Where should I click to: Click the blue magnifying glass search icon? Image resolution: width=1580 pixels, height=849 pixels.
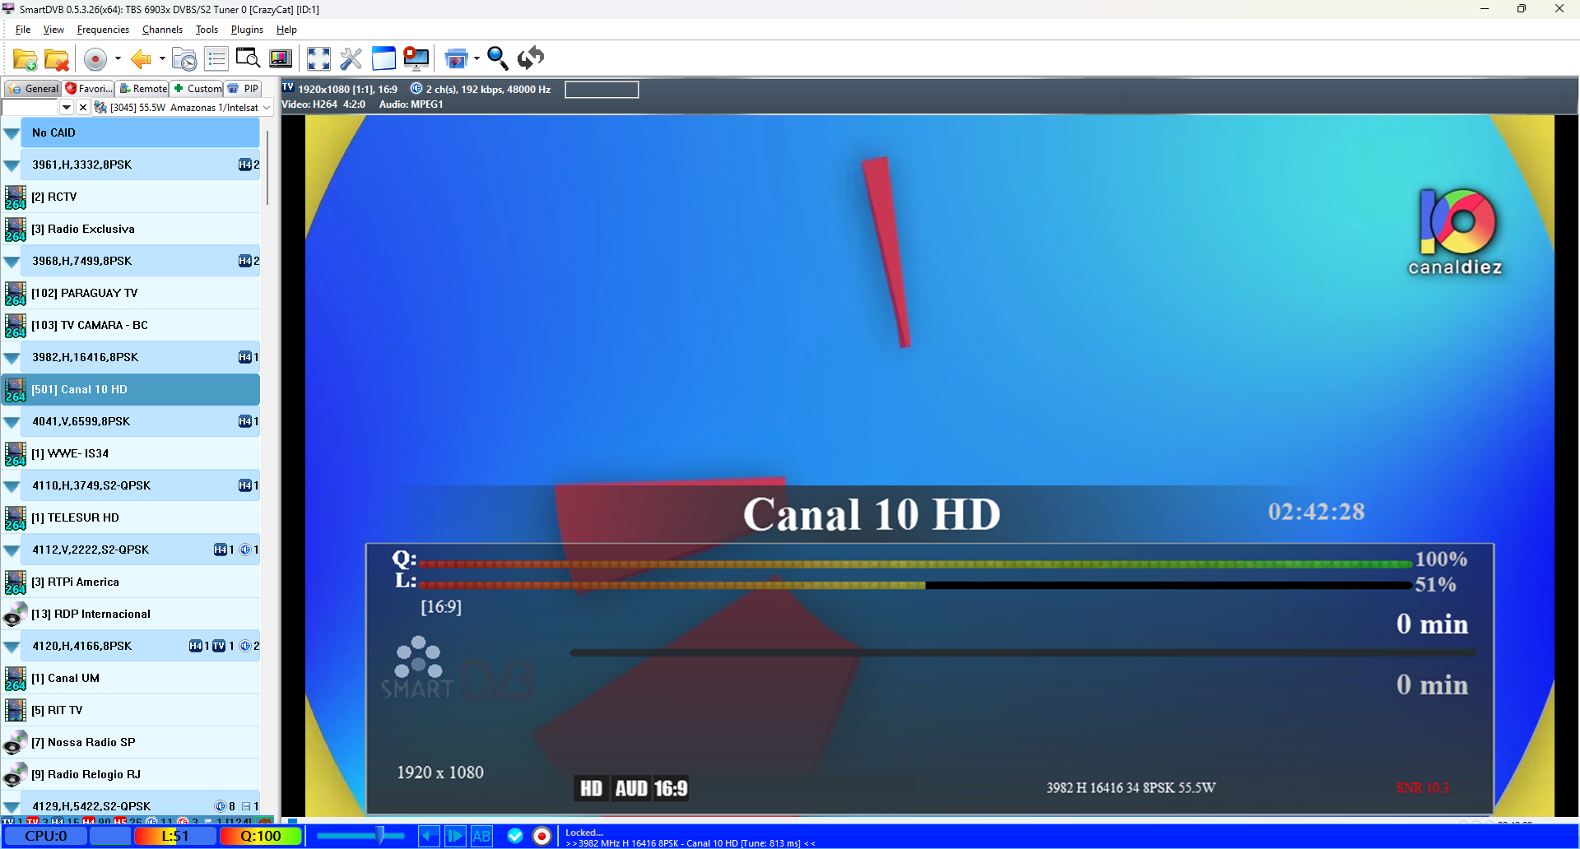pyautogui.click(x=498, y=58)
